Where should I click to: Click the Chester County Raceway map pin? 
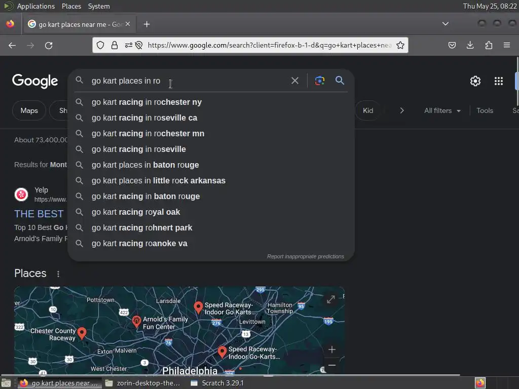(x=82, y=333)
